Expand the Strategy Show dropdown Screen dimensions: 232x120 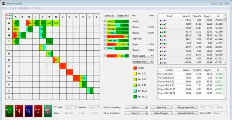143,62
